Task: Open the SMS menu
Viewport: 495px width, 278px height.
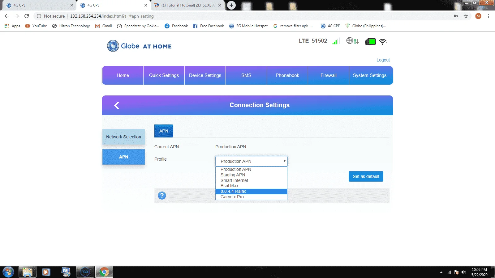Action: point(246,75)
